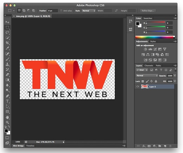The height and width of the screenshot is (153, 183).
Task: Click the Refine Edge button
Action: pos(148,11)
